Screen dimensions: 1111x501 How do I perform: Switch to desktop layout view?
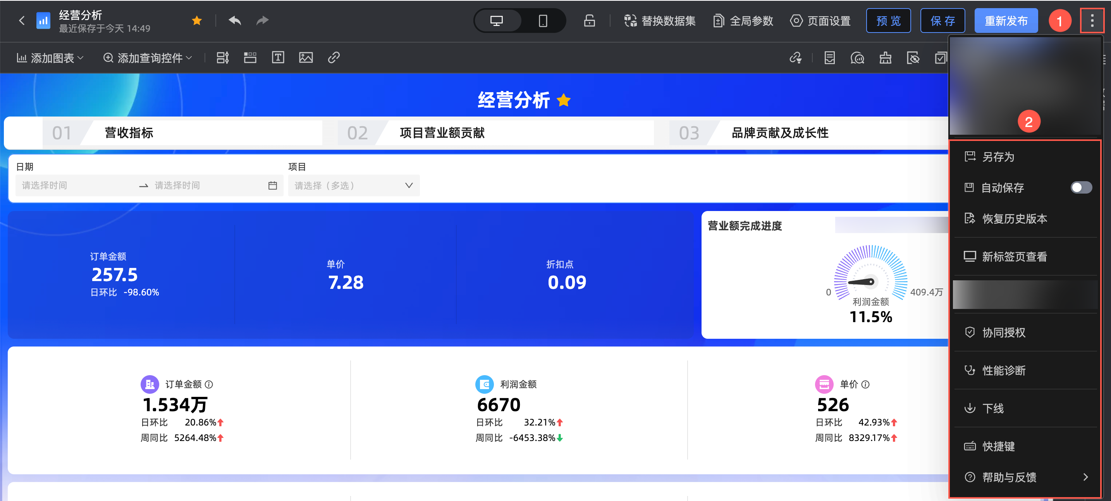point(496,21)
